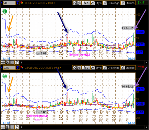Image resolution: width=149 pixels, height=130 pixels.
Task: Click the Mo timeframe button on VXO chart
Action: coord(86,68)
